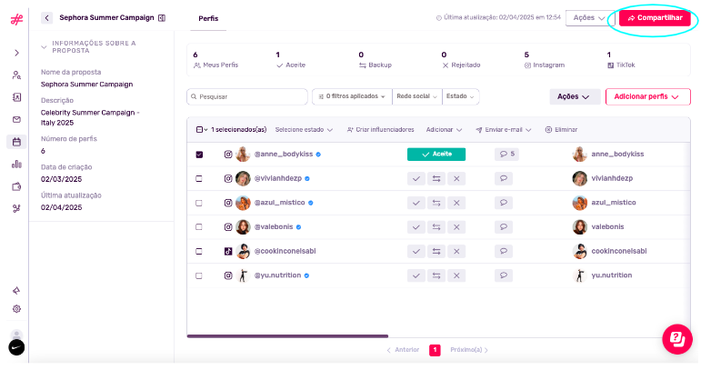Accept @azul_mistico with the checkmark icon

coord(416,203)
